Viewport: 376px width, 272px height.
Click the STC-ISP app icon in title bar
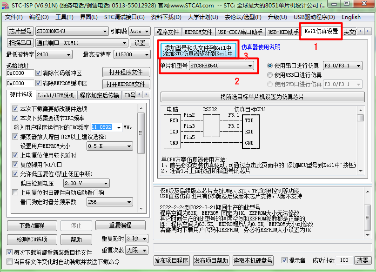point(5,5)
